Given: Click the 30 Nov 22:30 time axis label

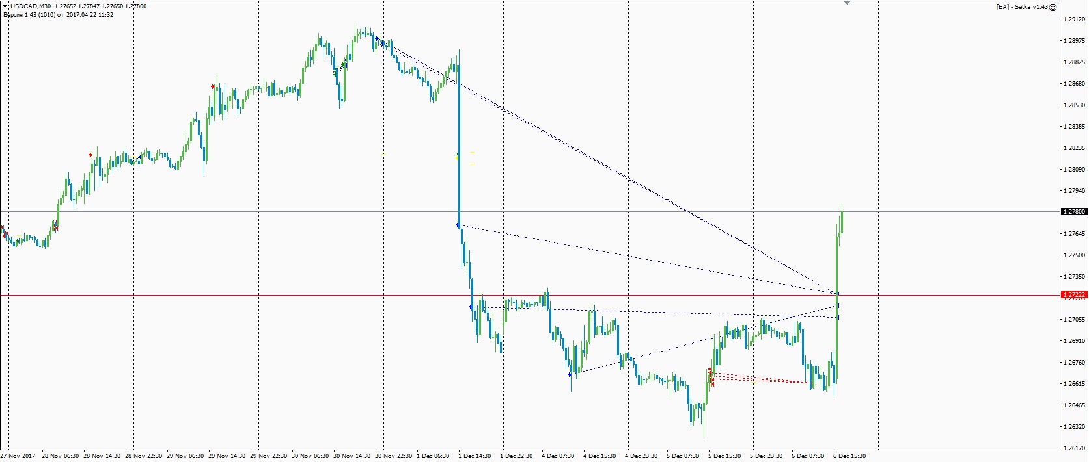Looking at the screenshot, I should [393, 456].
